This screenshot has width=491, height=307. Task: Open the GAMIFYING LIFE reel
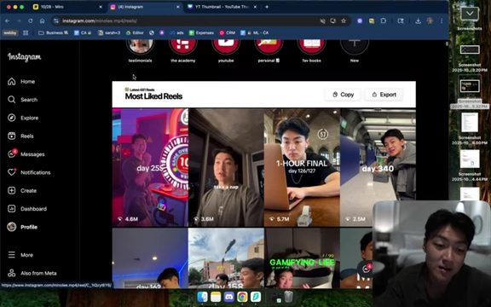(x=302, y=258)
